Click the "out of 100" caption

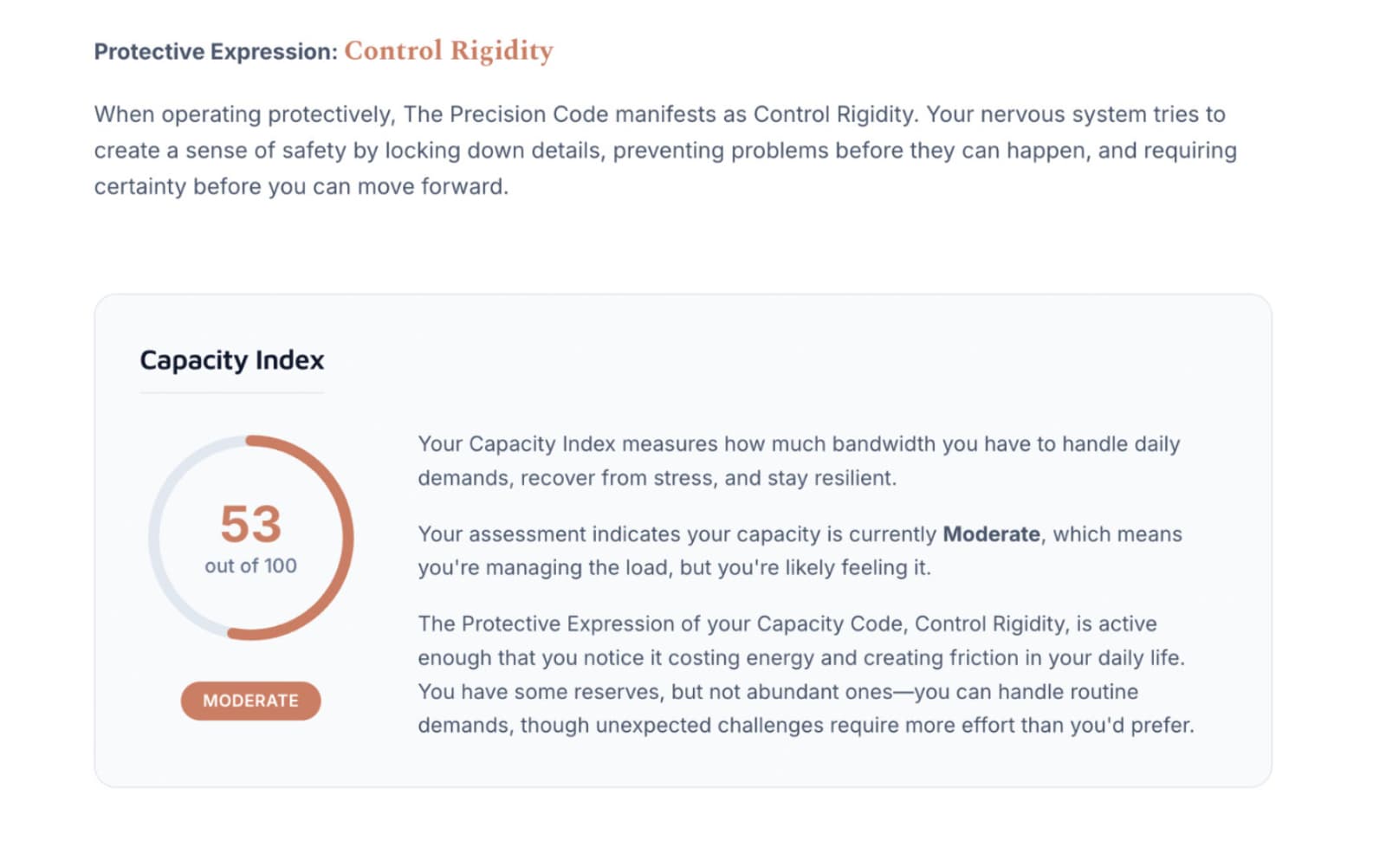click(250, 565)
